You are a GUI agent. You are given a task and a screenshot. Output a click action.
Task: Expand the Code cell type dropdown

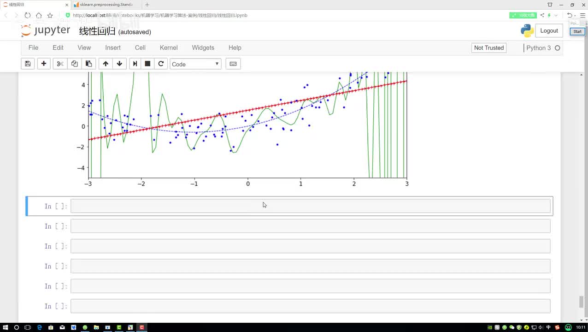[x=195, y=64]
